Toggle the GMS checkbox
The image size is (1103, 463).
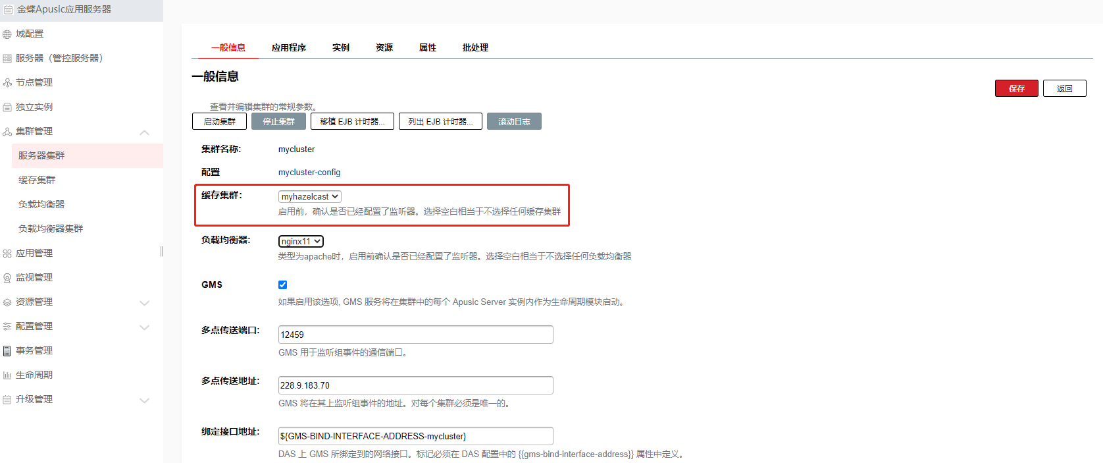283,285
